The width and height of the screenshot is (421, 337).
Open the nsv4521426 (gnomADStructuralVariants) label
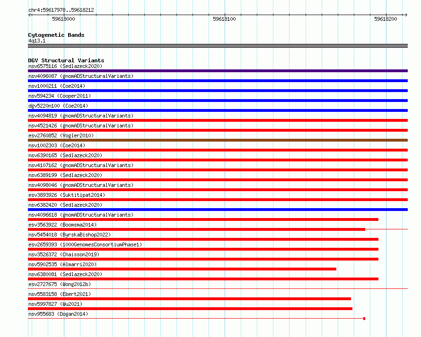(x=81, y=126)
